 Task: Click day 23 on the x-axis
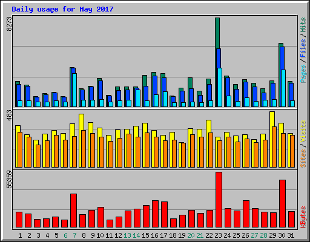click(218, 235)
